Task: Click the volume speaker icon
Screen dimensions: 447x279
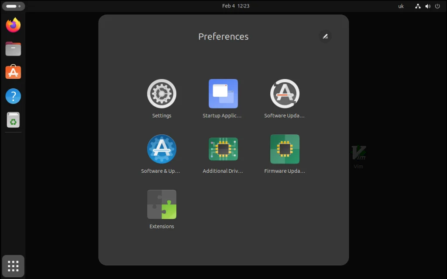Action: (427, 6)
